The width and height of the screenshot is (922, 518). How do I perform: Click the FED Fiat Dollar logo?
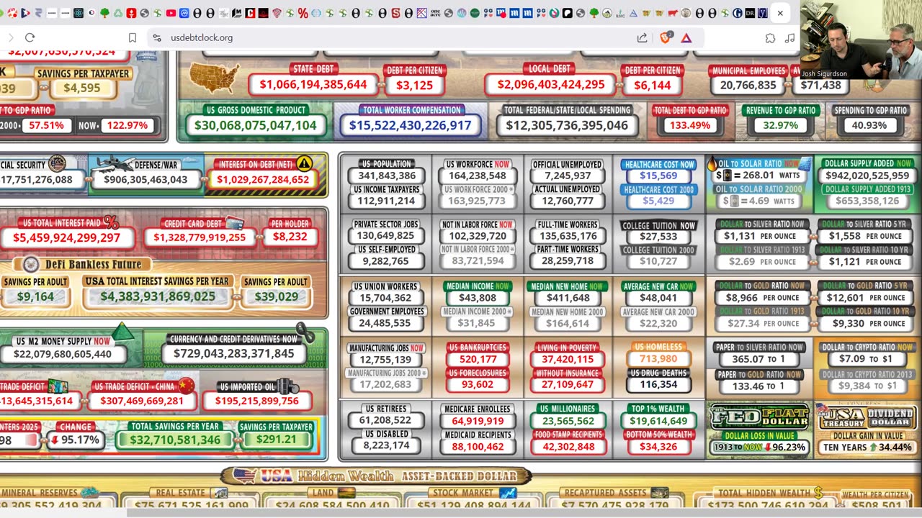(x=759, y=416)
